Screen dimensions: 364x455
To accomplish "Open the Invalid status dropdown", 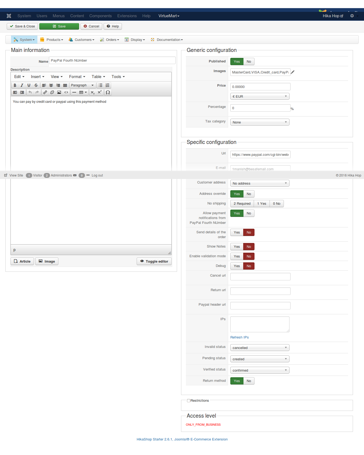I will pos(260,348).
